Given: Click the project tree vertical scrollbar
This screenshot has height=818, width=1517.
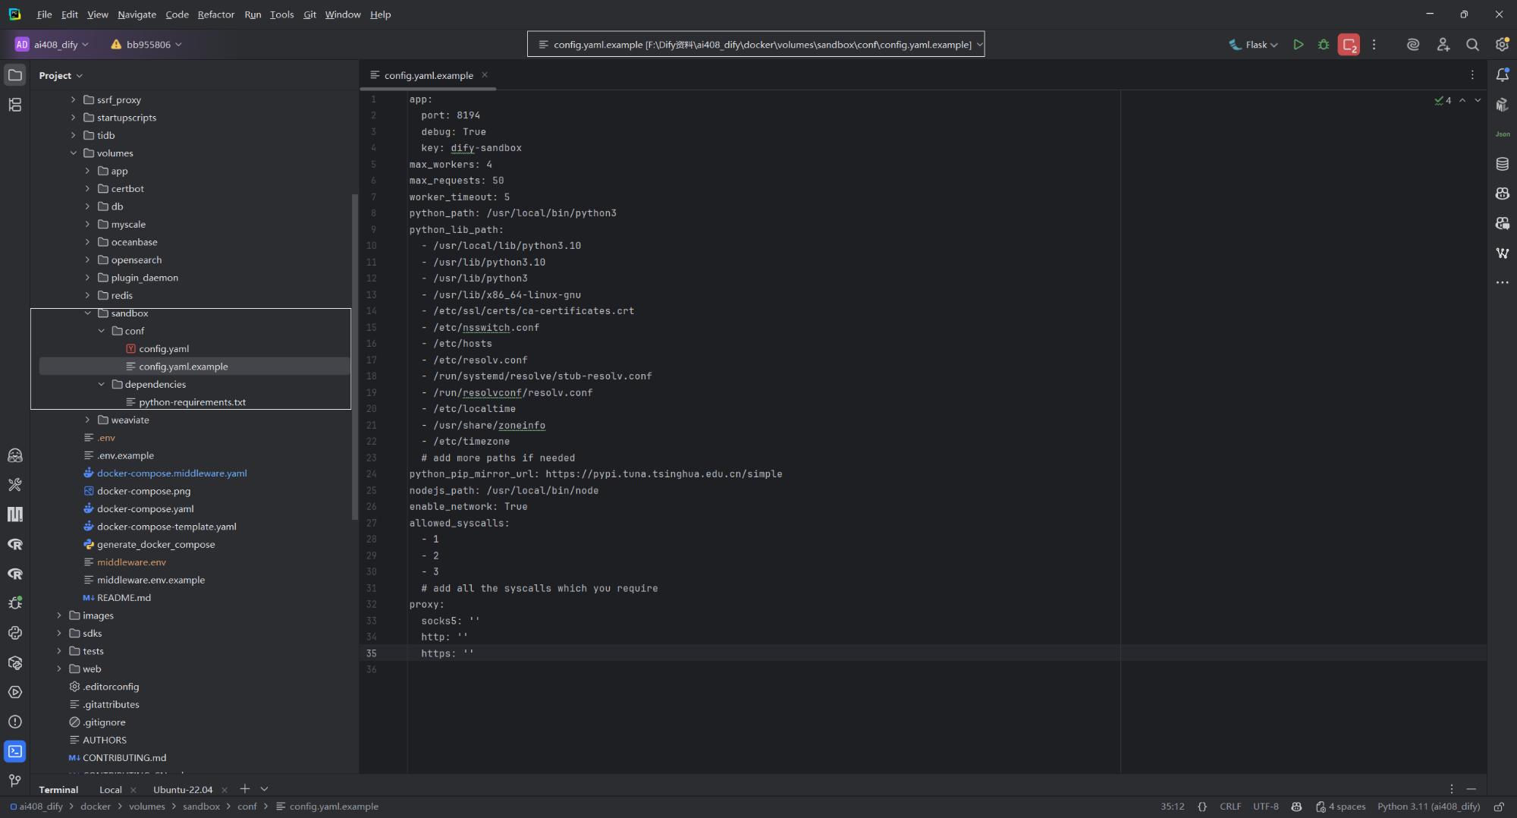Looking at the screenshot, I should (x=354, y=357).
